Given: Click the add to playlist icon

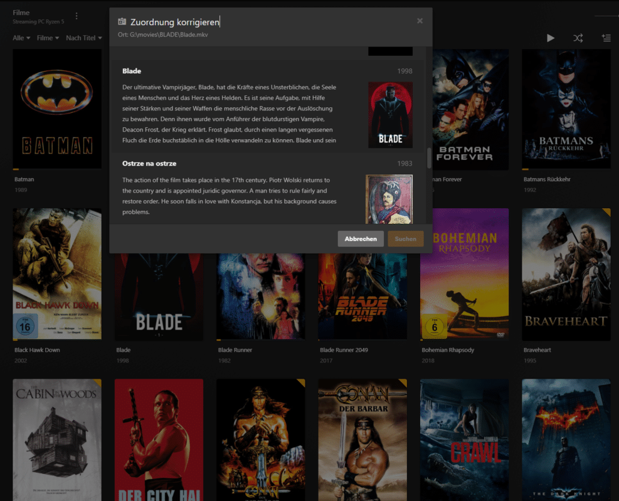Looking at the screenshot, I should click(606, 38).
